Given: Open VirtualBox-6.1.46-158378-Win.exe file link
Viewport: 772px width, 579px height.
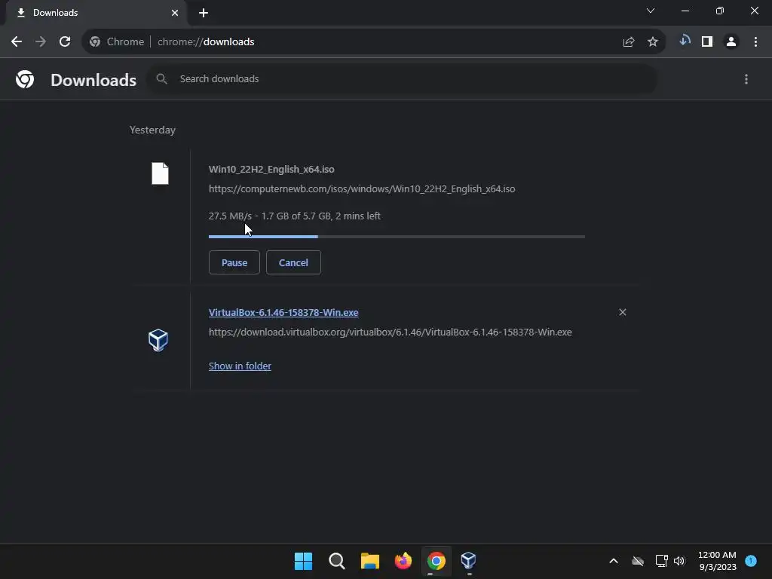Looking at the screenshot, I should coord(283,313).
